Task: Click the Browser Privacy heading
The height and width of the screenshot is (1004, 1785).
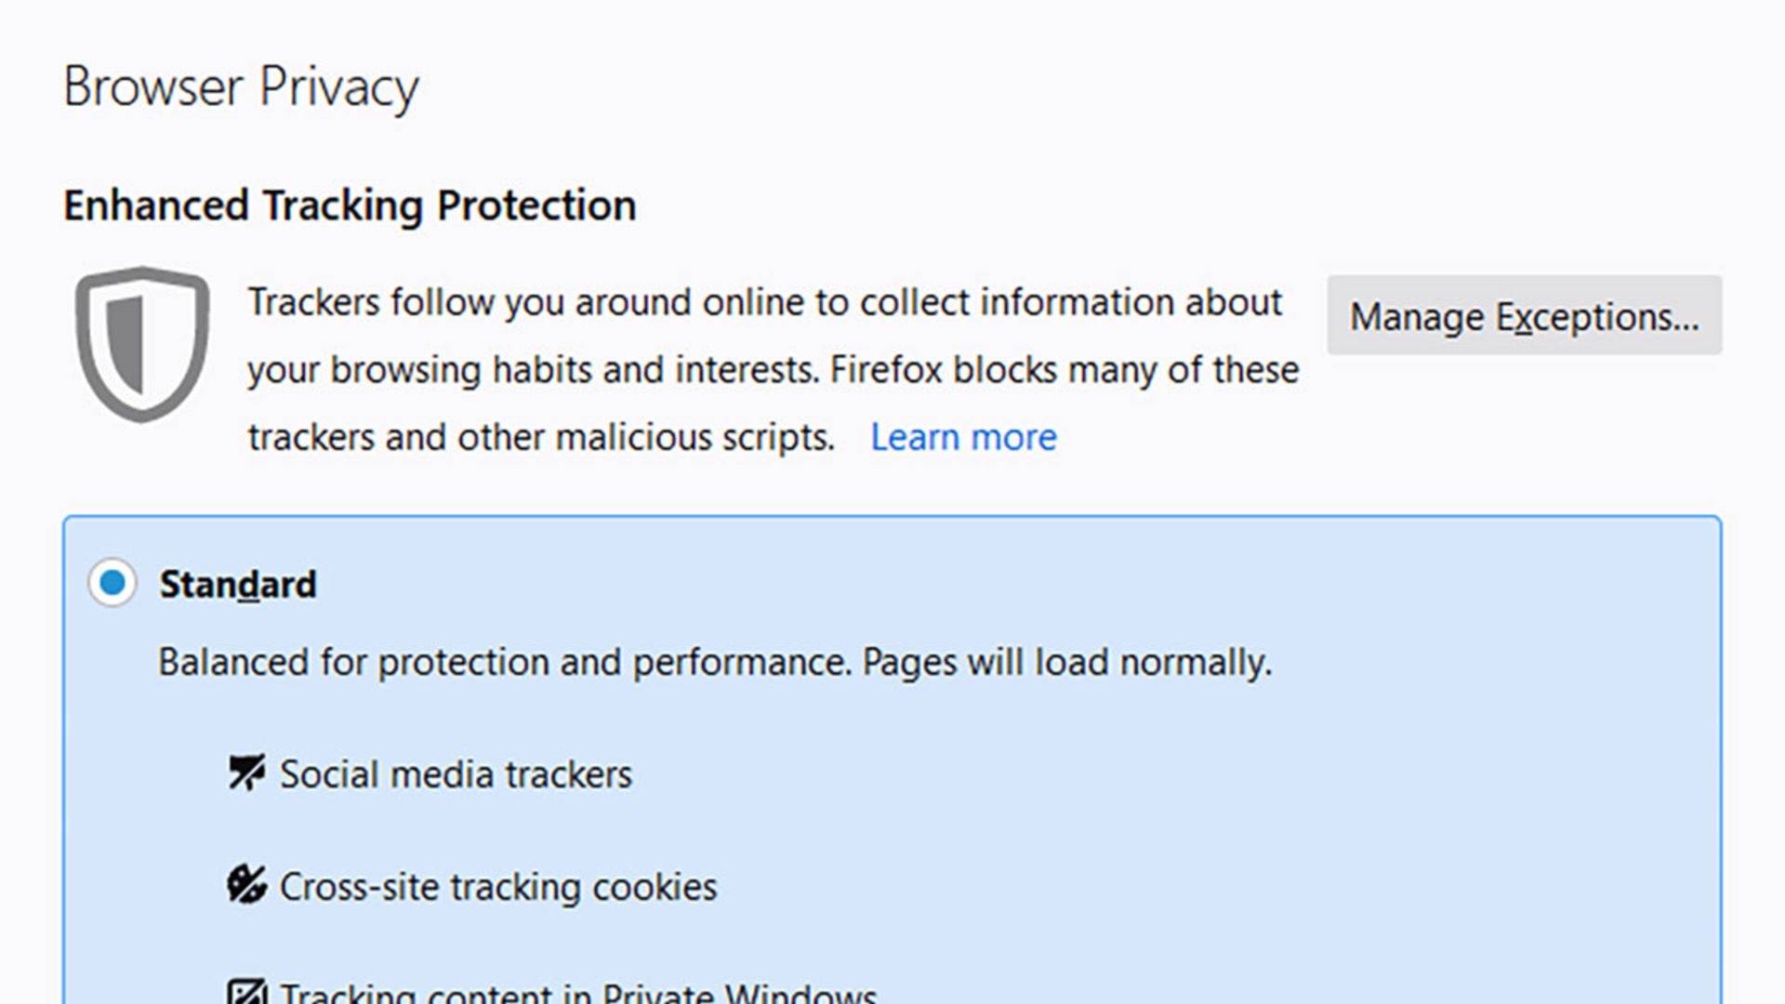Action: [241, 88]
